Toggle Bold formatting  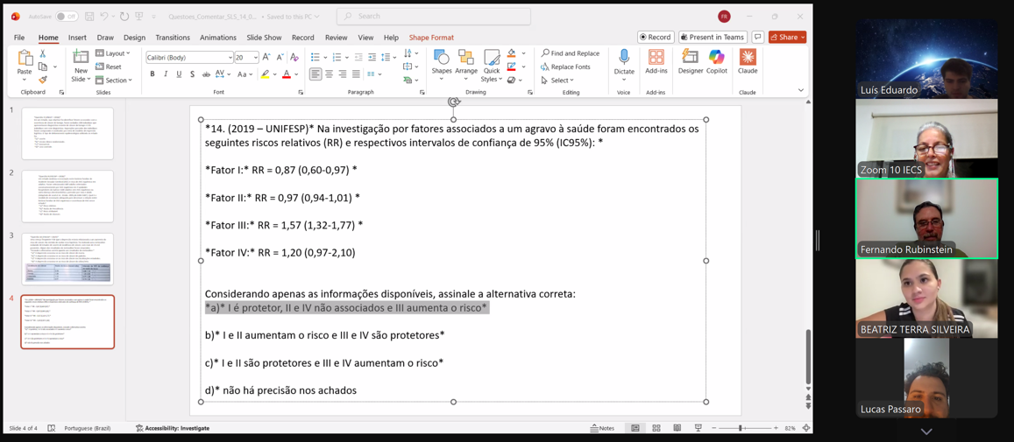click(x=152, y=74)
